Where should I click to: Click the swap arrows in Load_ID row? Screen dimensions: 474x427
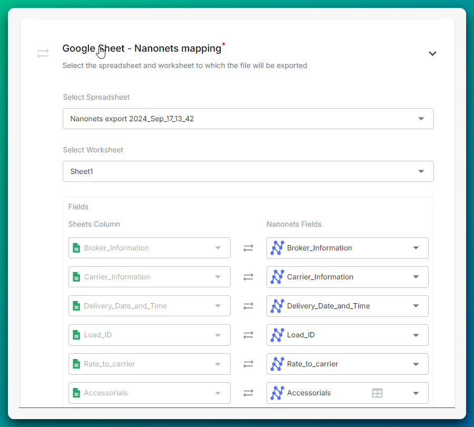[x=248, y=335]
